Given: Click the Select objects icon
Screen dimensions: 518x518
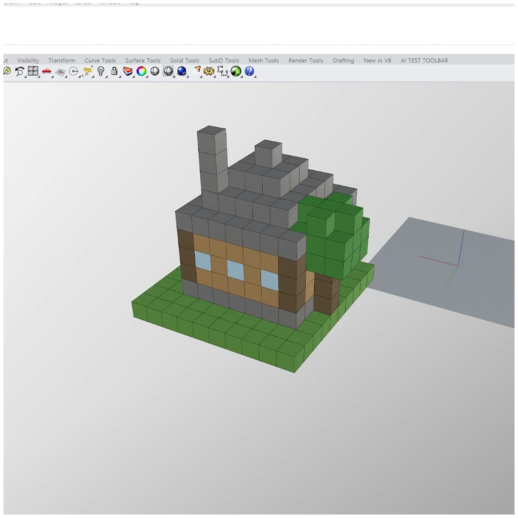Looking at the screenshot, I should 88,71.
